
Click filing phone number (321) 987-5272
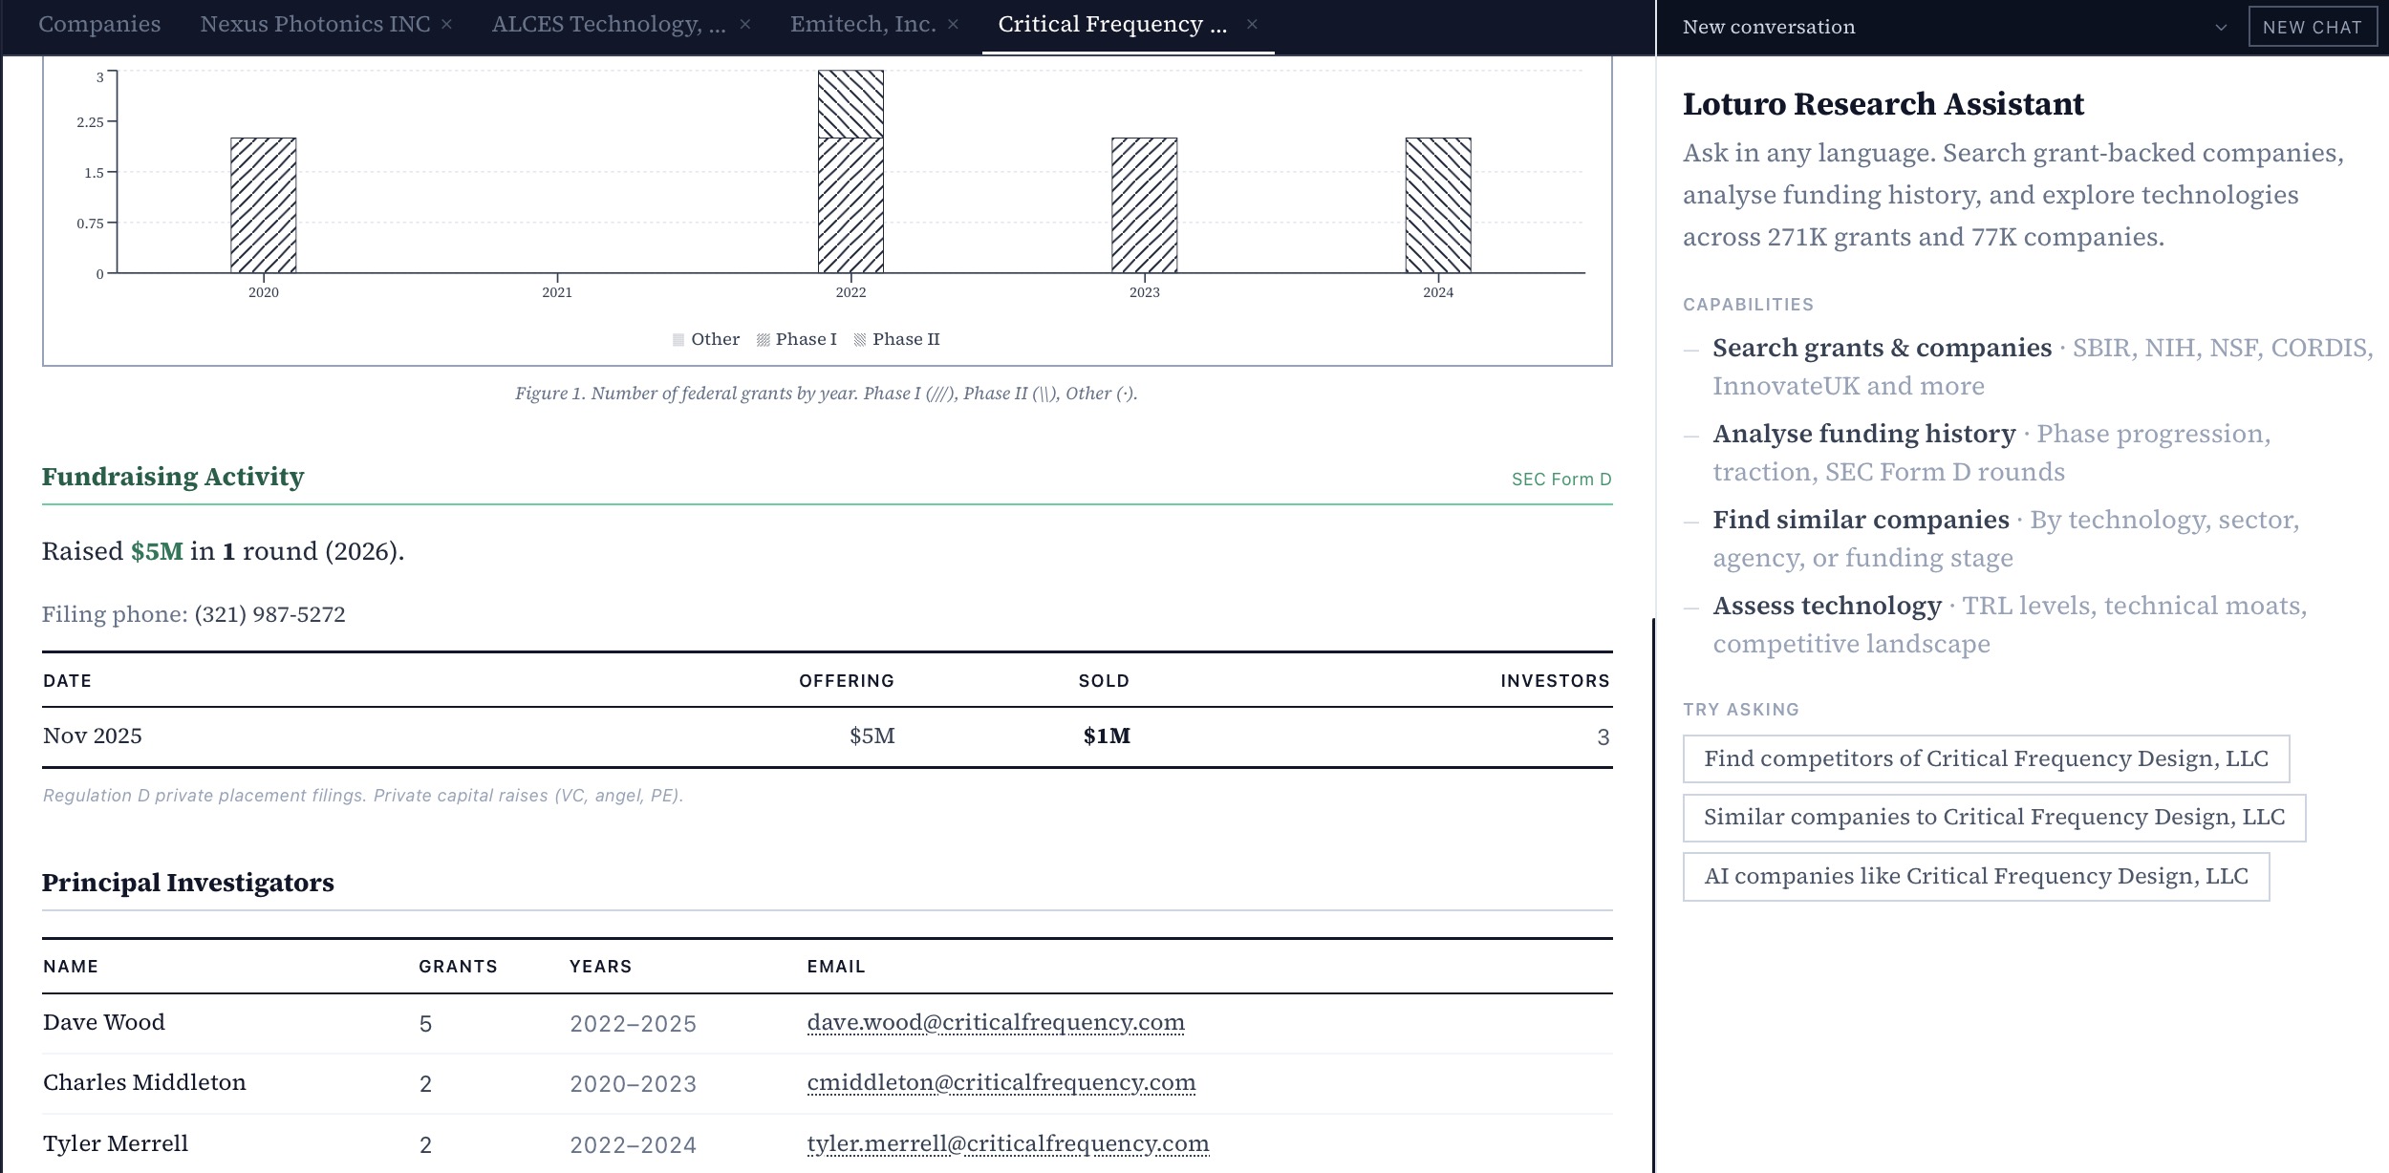pos(270,614)
